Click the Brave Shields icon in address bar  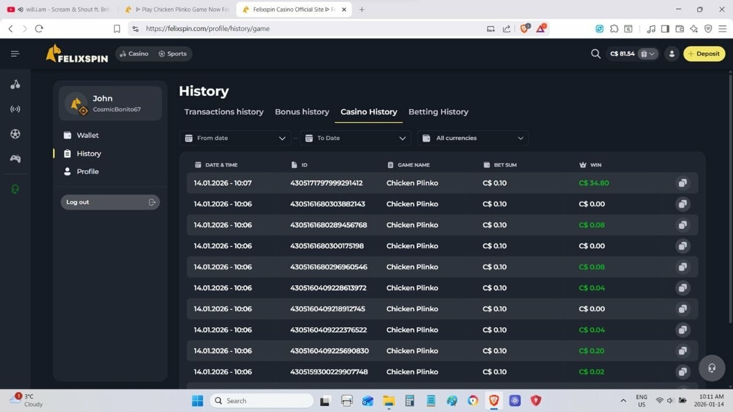(524, 29)
